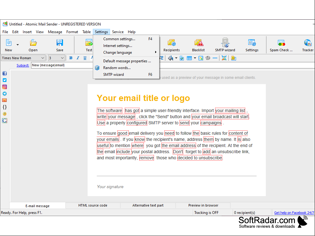Image resolution: width=315 pixels, height=236 pixels.
Task: Click the increase indent icon
Action: pos(161,58)
